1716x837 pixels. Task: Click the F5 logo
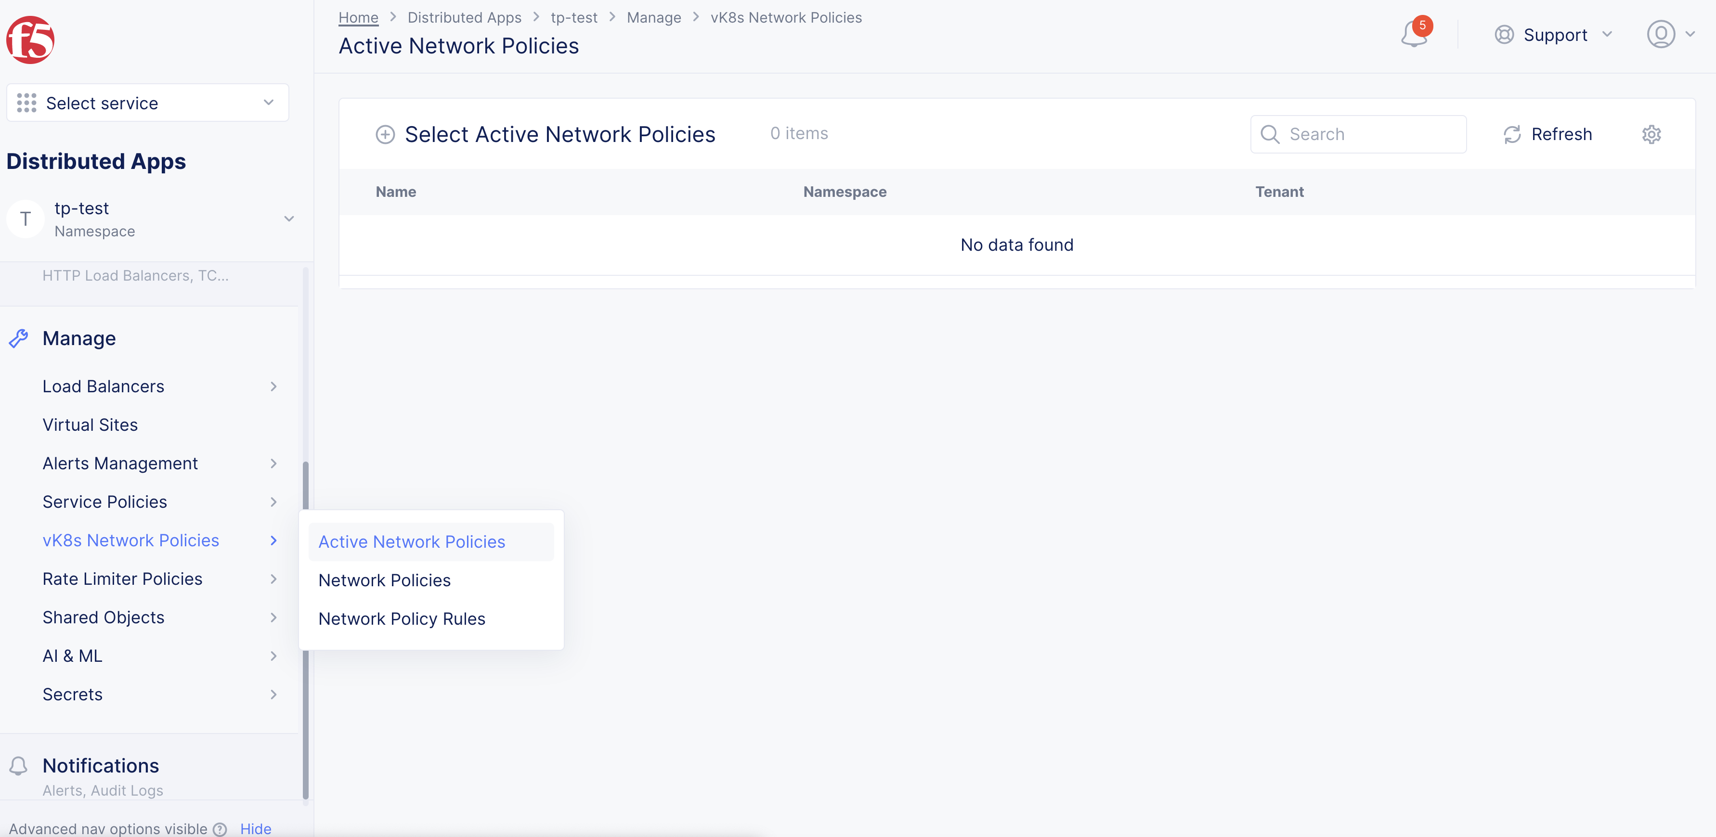30,40
